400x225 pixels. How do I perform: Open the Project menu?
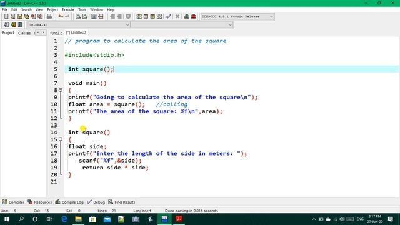[x=52, y=10]
